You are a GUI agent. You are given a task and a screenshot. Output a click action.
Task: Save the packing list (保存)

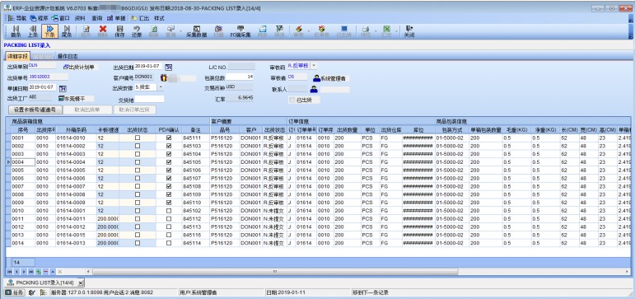pos(120,31)
